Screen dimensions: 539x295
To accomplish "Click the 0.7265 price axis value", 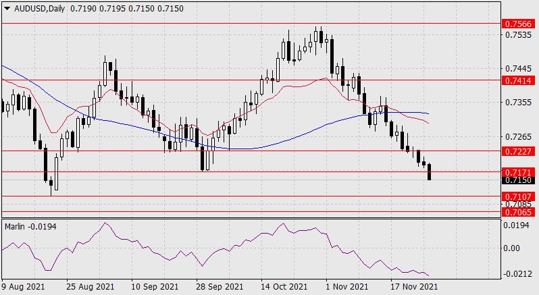I will click(x=518, y=136).
